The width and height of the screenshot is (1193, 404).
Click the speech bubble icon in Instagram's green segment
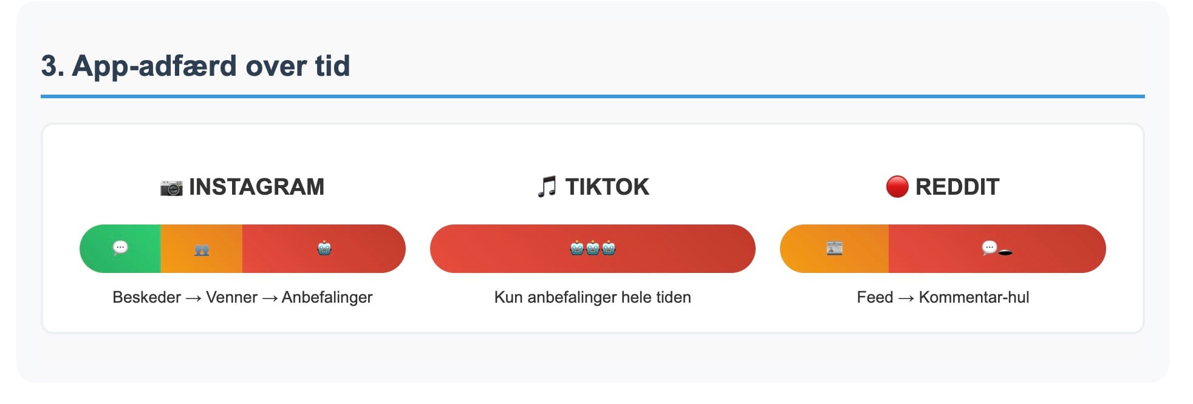(x=120, y=248)
